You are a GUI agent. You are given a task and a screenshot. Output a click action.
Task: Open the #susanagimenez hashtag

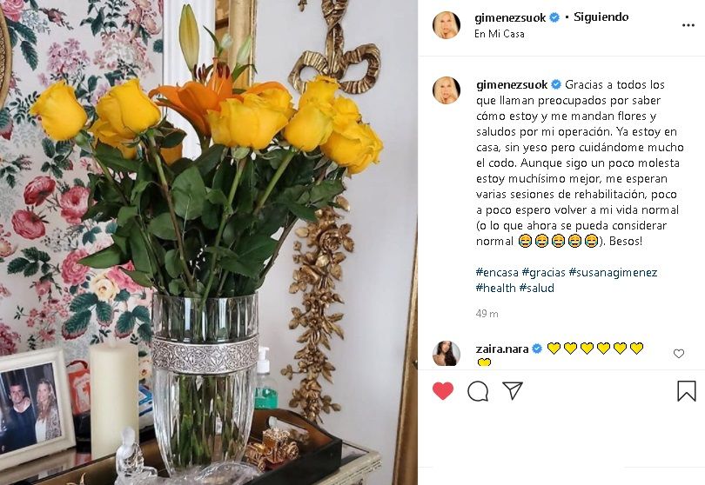[x=613, y=272]
